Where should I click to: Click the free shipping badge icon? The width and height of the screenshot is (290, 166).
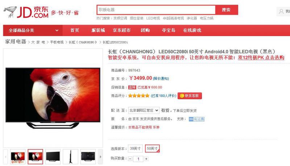(x=196, y=119)
